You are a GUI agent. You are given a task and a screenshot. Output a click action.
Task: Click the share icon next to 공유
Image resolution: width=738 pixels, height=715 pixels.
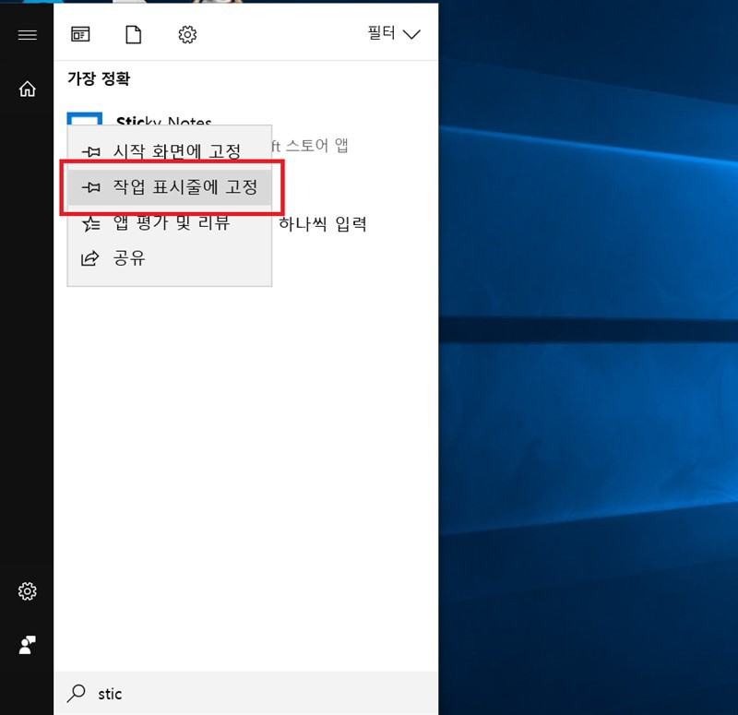click(90, 258)
